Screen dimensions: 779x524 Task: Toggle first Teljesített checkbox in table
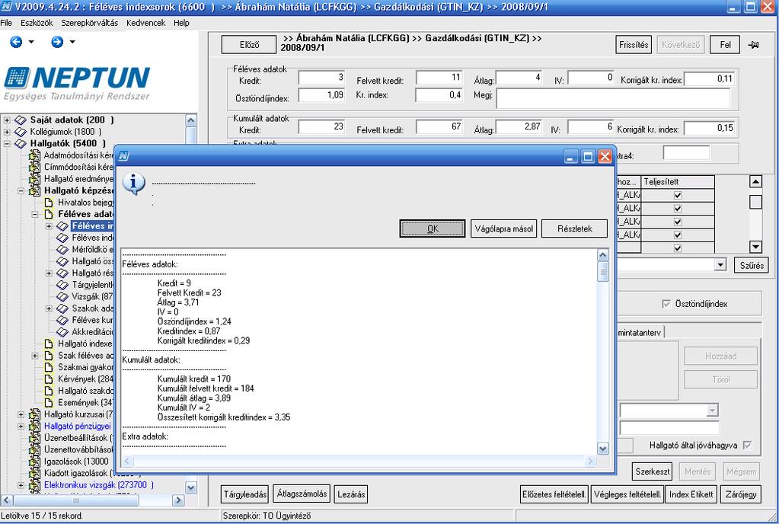tap(678, 196)
